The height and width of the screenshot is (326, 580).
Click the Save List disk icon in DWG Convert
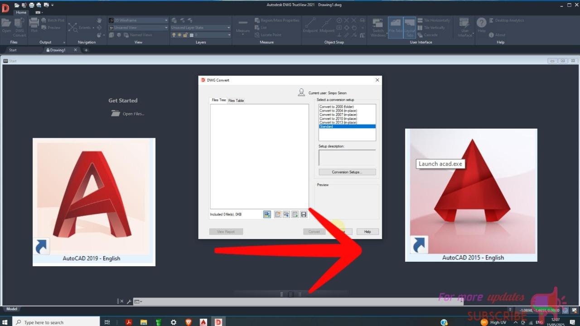tap(304, 214)
